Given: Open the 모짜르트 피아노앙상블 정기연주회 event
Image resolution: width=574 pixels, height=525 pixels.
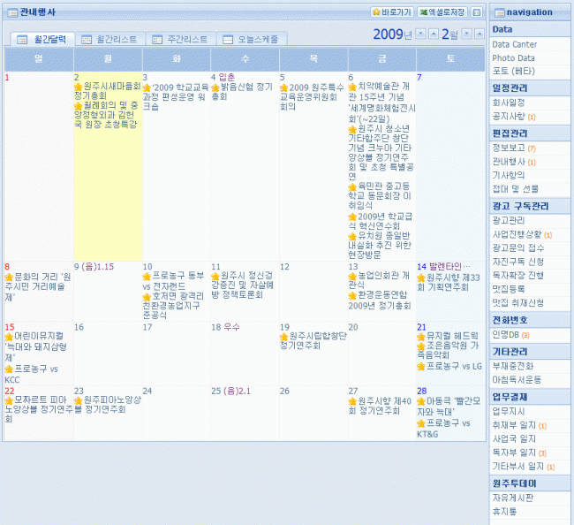Looking at the screenshot, I should point(37,409).
